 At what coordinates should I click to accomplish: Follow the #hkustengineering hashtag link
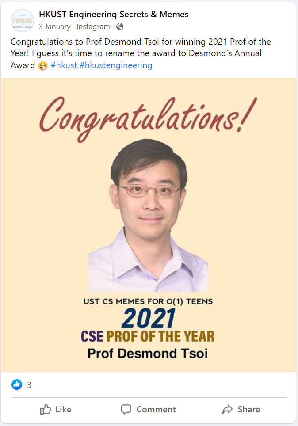116,65
